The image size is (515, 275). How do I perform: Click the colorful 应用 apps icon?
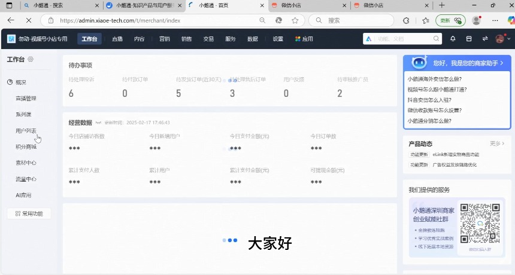point(298,39)
